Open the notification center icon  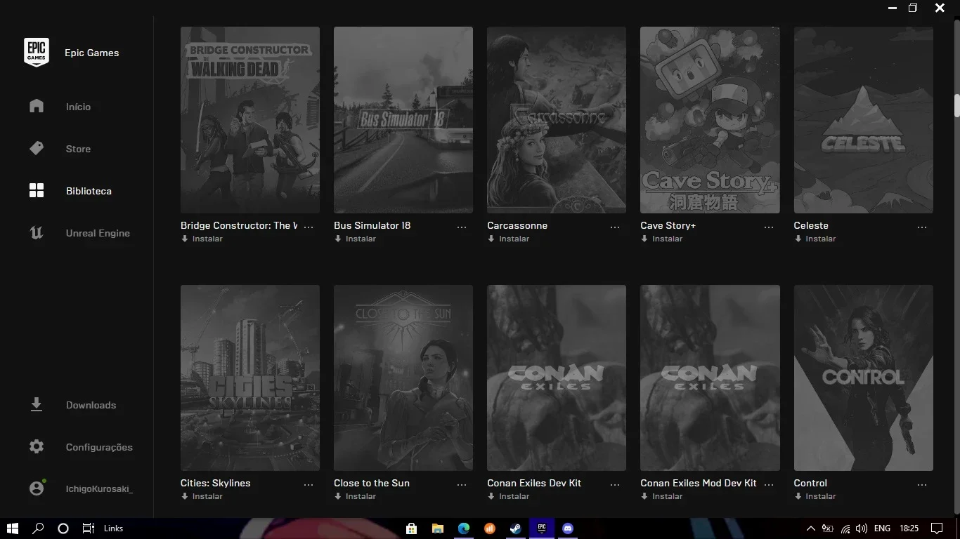(x=936, y=528)
